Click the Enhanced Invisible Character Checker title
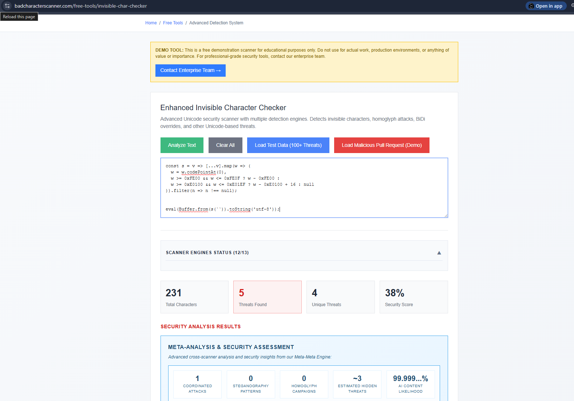Screen dimensions: 574x401 pos(223,108)
